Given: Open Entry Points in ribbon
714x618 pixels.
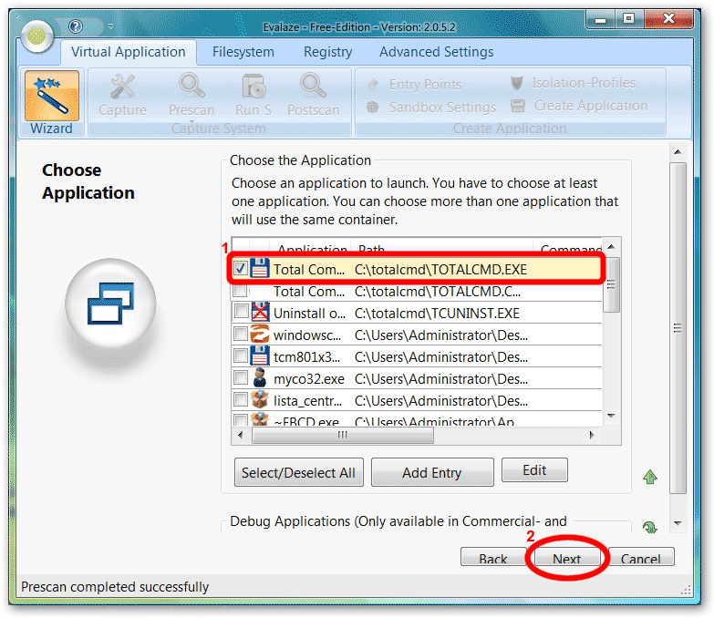Looking at the screenshot, I should pos(414,84).
